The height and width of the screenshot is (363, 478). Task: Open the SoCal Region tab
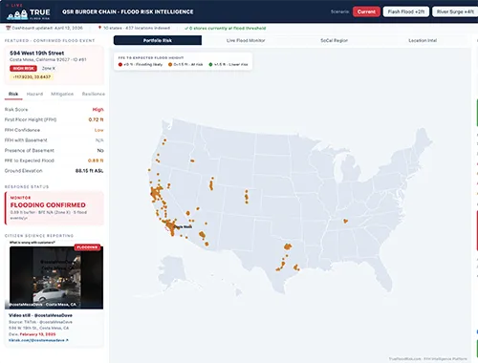pyautogui.click(x=334, y=40)
